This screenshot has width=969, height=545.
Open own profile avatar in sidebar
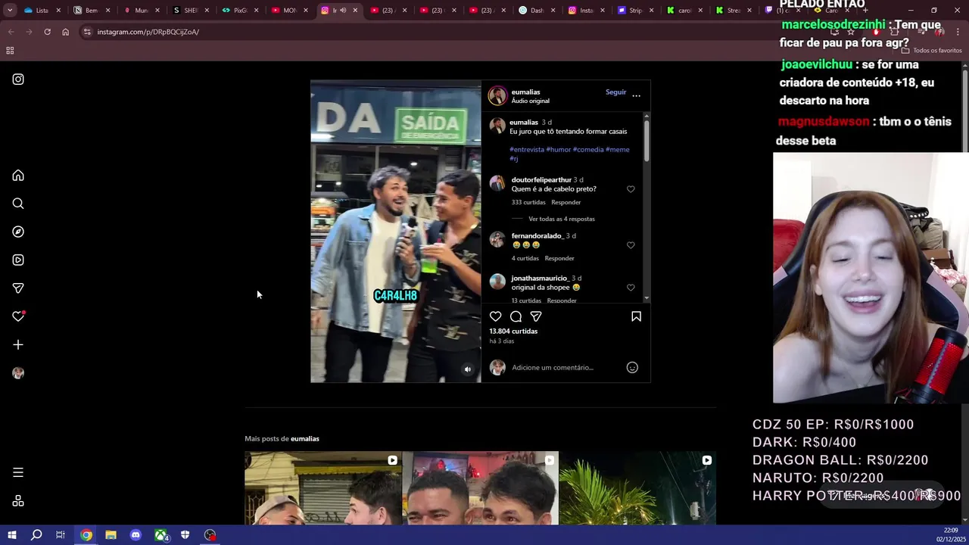tap(18, 373)
